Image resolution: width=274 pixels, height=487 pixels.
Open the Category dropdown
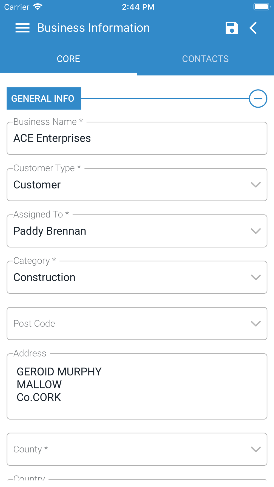137,277
